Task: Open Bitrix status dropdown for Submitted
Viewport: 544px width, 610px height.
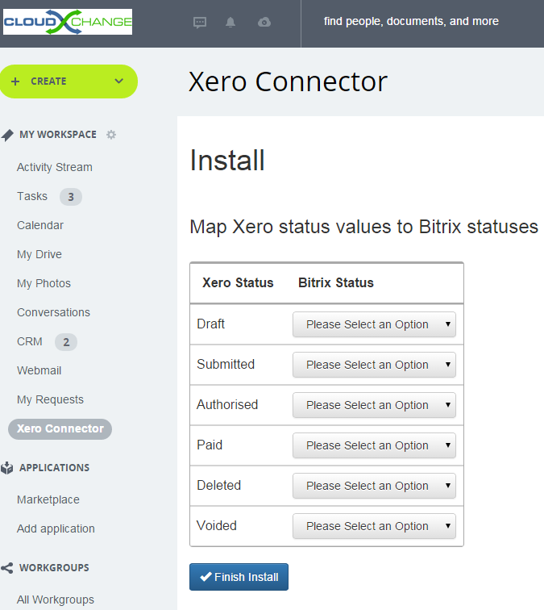Action: click(374, 365)
